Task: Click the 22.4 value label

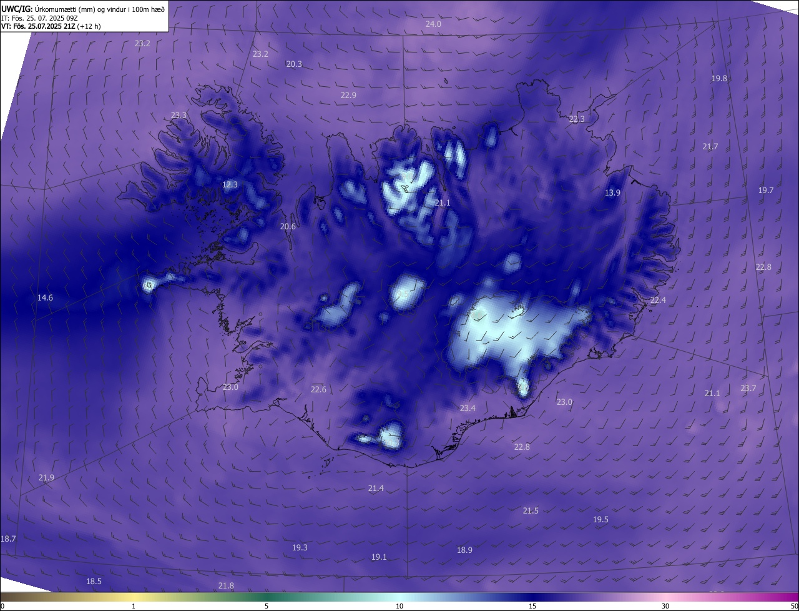Action: 658,300
